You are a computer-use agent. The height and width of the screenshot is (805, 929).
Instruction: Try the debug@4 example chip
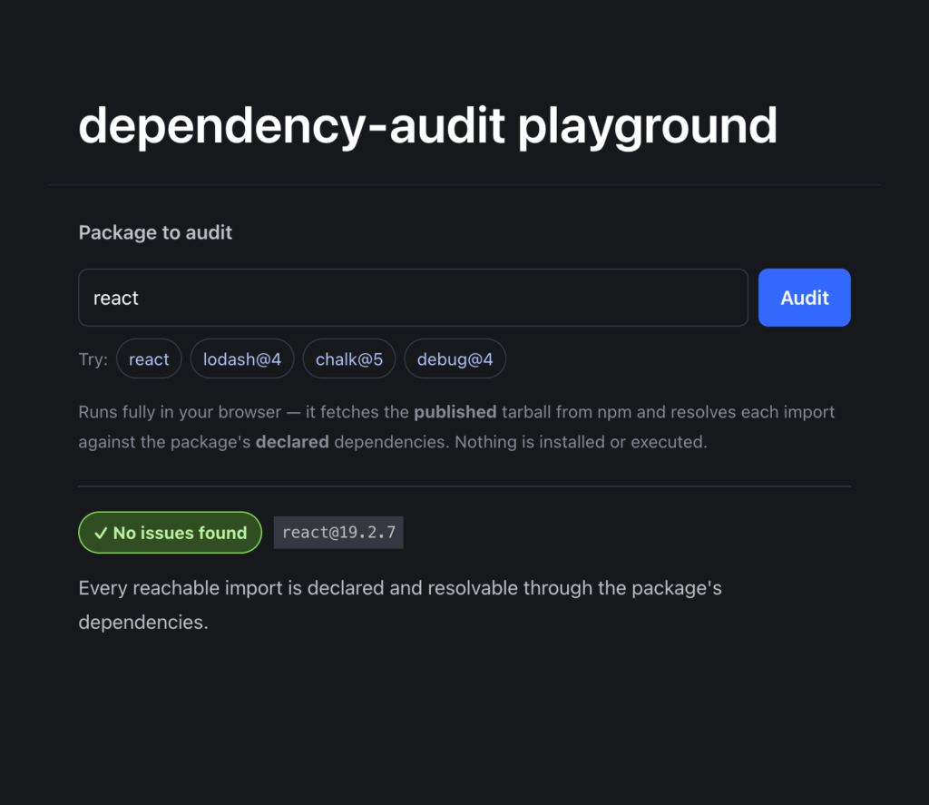(455, 358)
